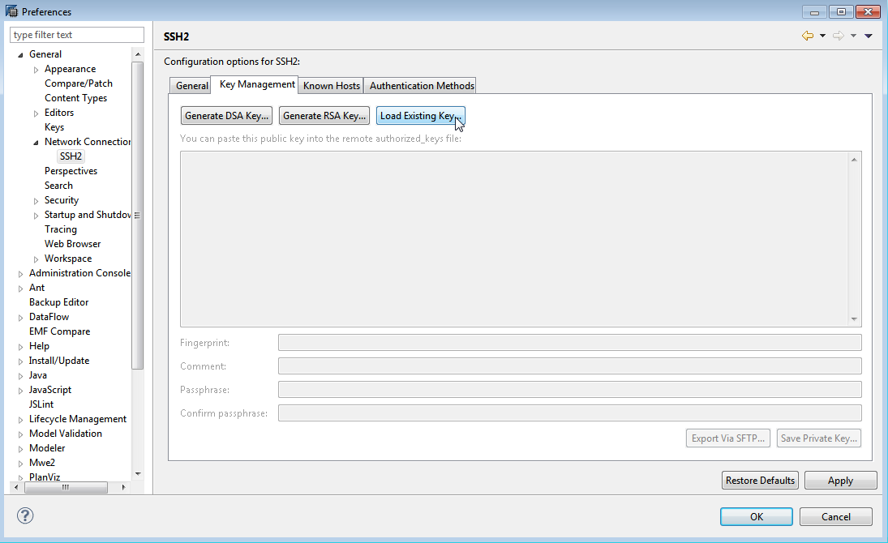
Task: Click Load Existing Key button
Action: click(420, 116)
